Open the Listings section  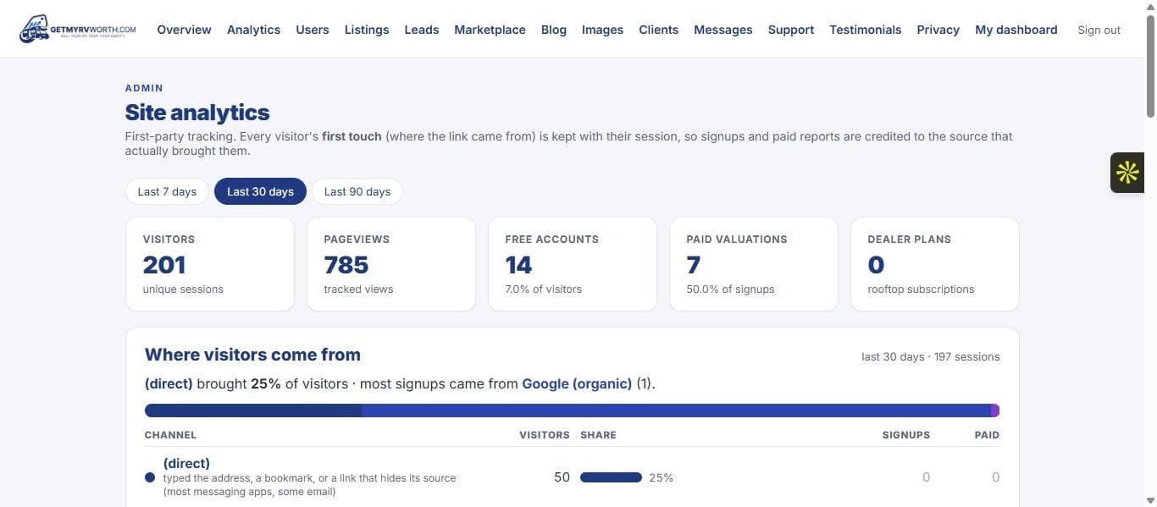(x=367, y=30)
